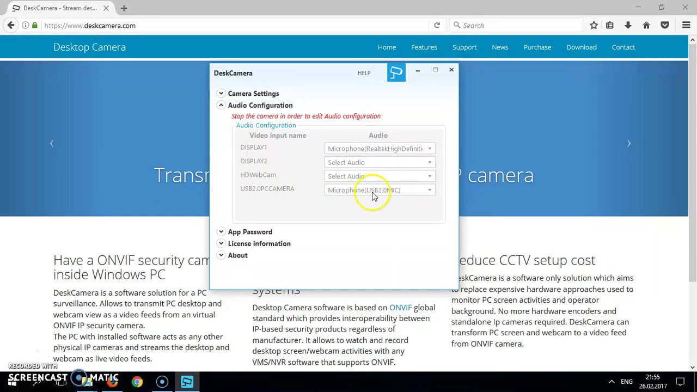This screenshot has width=697, height=392.
Task: Open Task View on the taskbar
Action: [x=61, y=382]
